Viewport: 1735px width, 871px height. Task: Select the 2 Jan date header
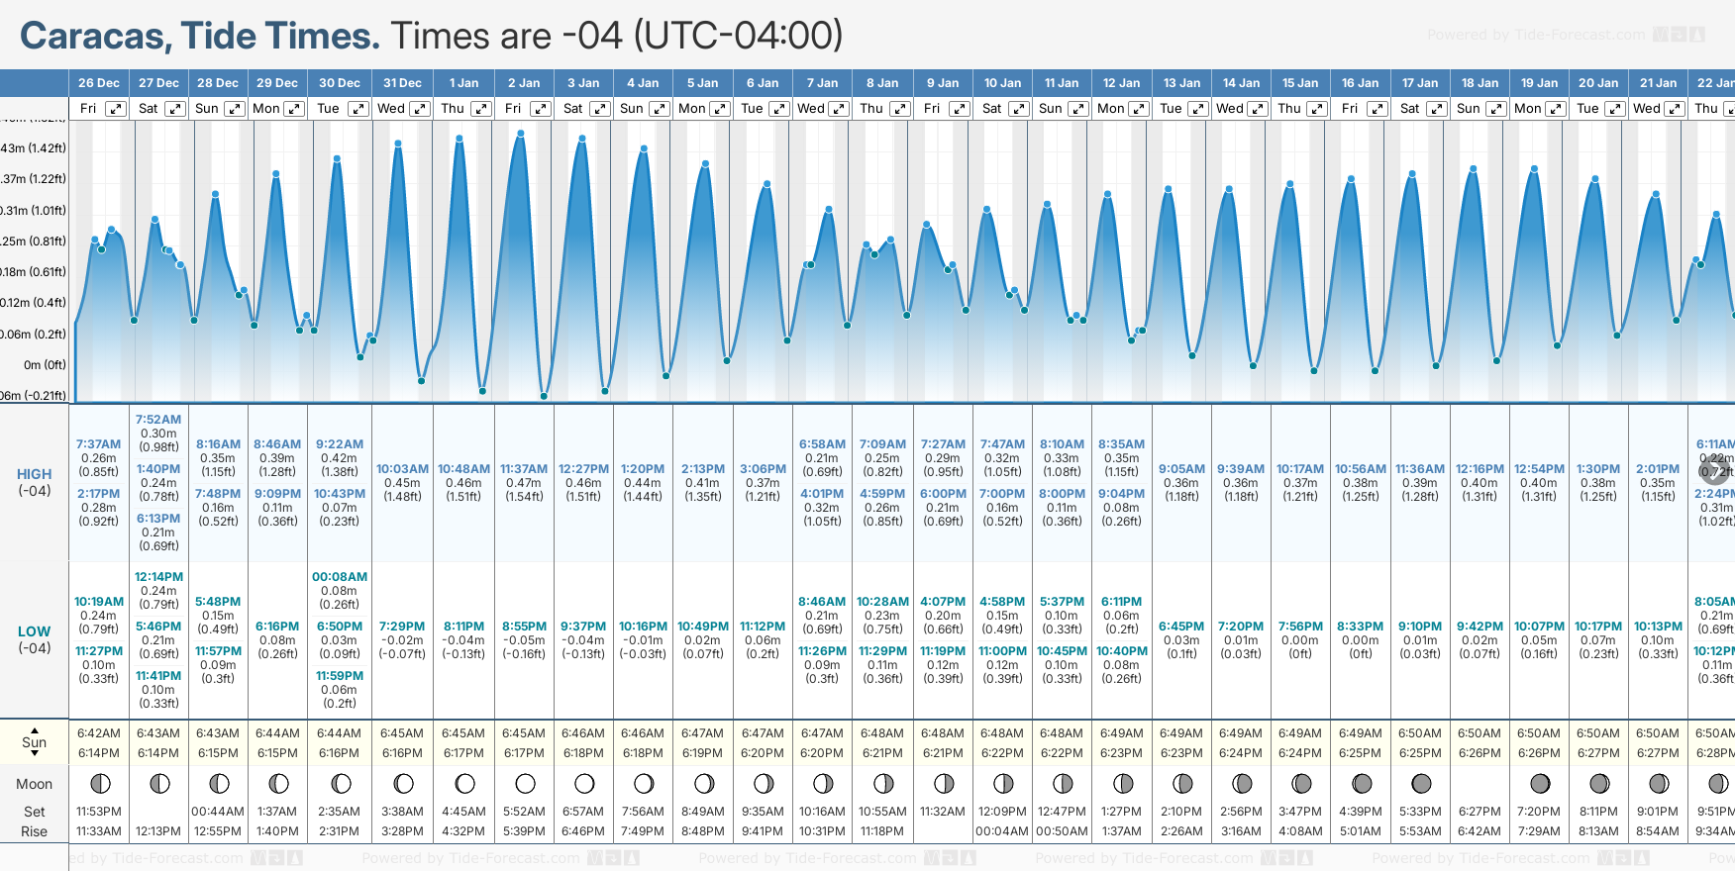click(524, 83)
